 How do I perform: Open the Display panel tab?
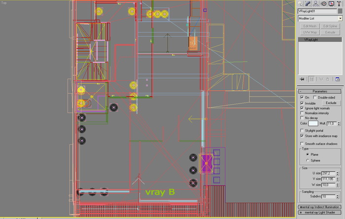331,4
